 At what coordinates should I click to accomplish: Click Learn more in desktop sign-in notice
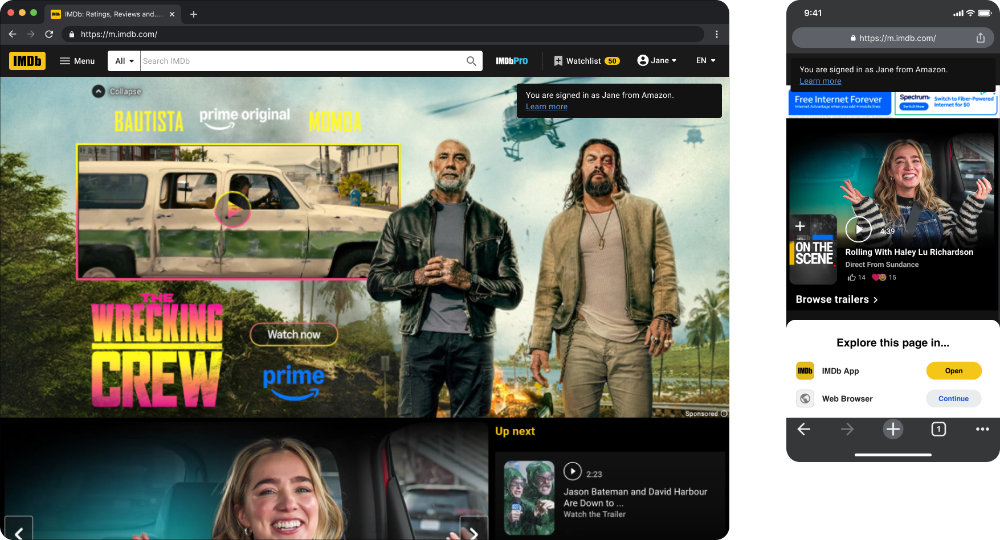pyautogui.click(x=546, y=106)
